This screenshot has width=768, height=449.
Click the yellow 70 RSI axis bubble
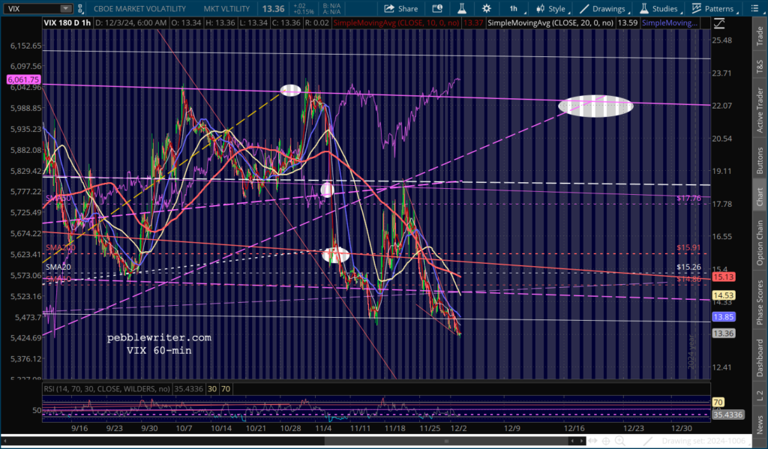click(718, 402)
